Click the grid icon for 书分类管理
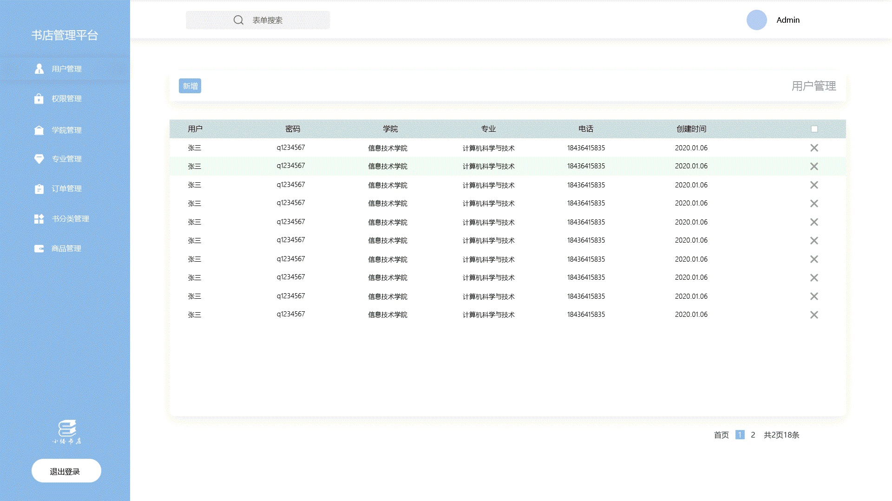The image size is (892, 501). [x=39, y=218]
